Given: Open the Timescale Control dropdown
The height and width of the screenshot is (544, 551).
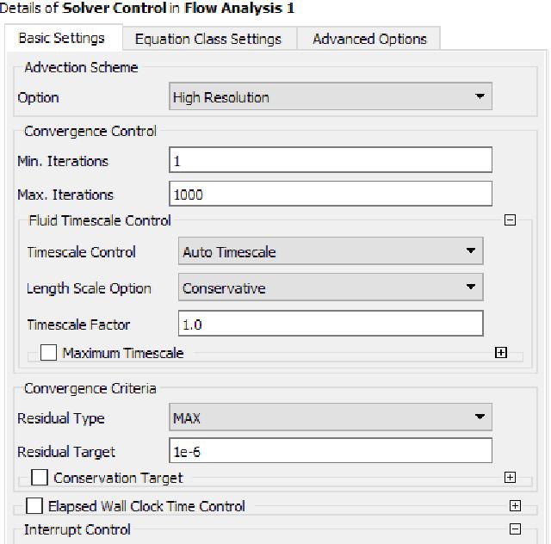Looking at the screenshot, I should point(331,251).
